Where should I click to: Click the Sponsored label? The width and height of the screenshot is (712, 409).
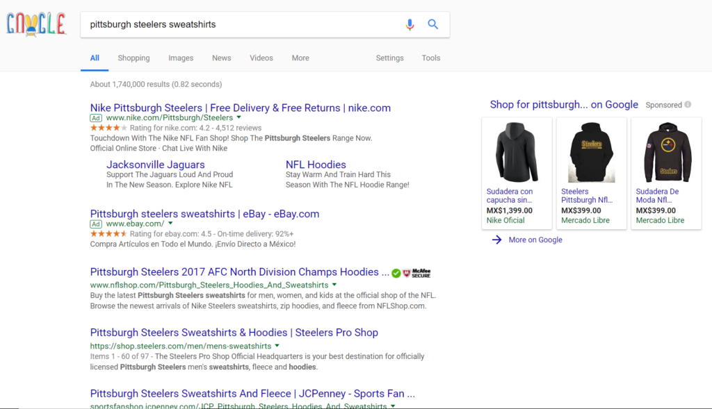click(x=664, y=105)
